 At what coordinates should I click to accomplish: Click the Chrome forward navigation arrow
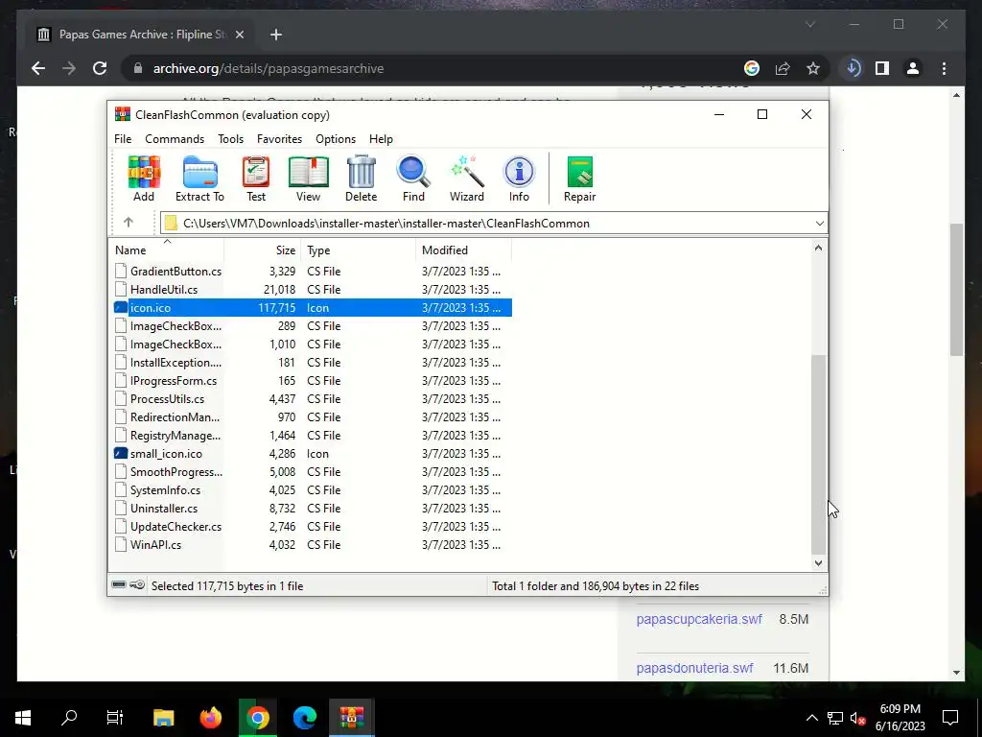coord(69,68)
